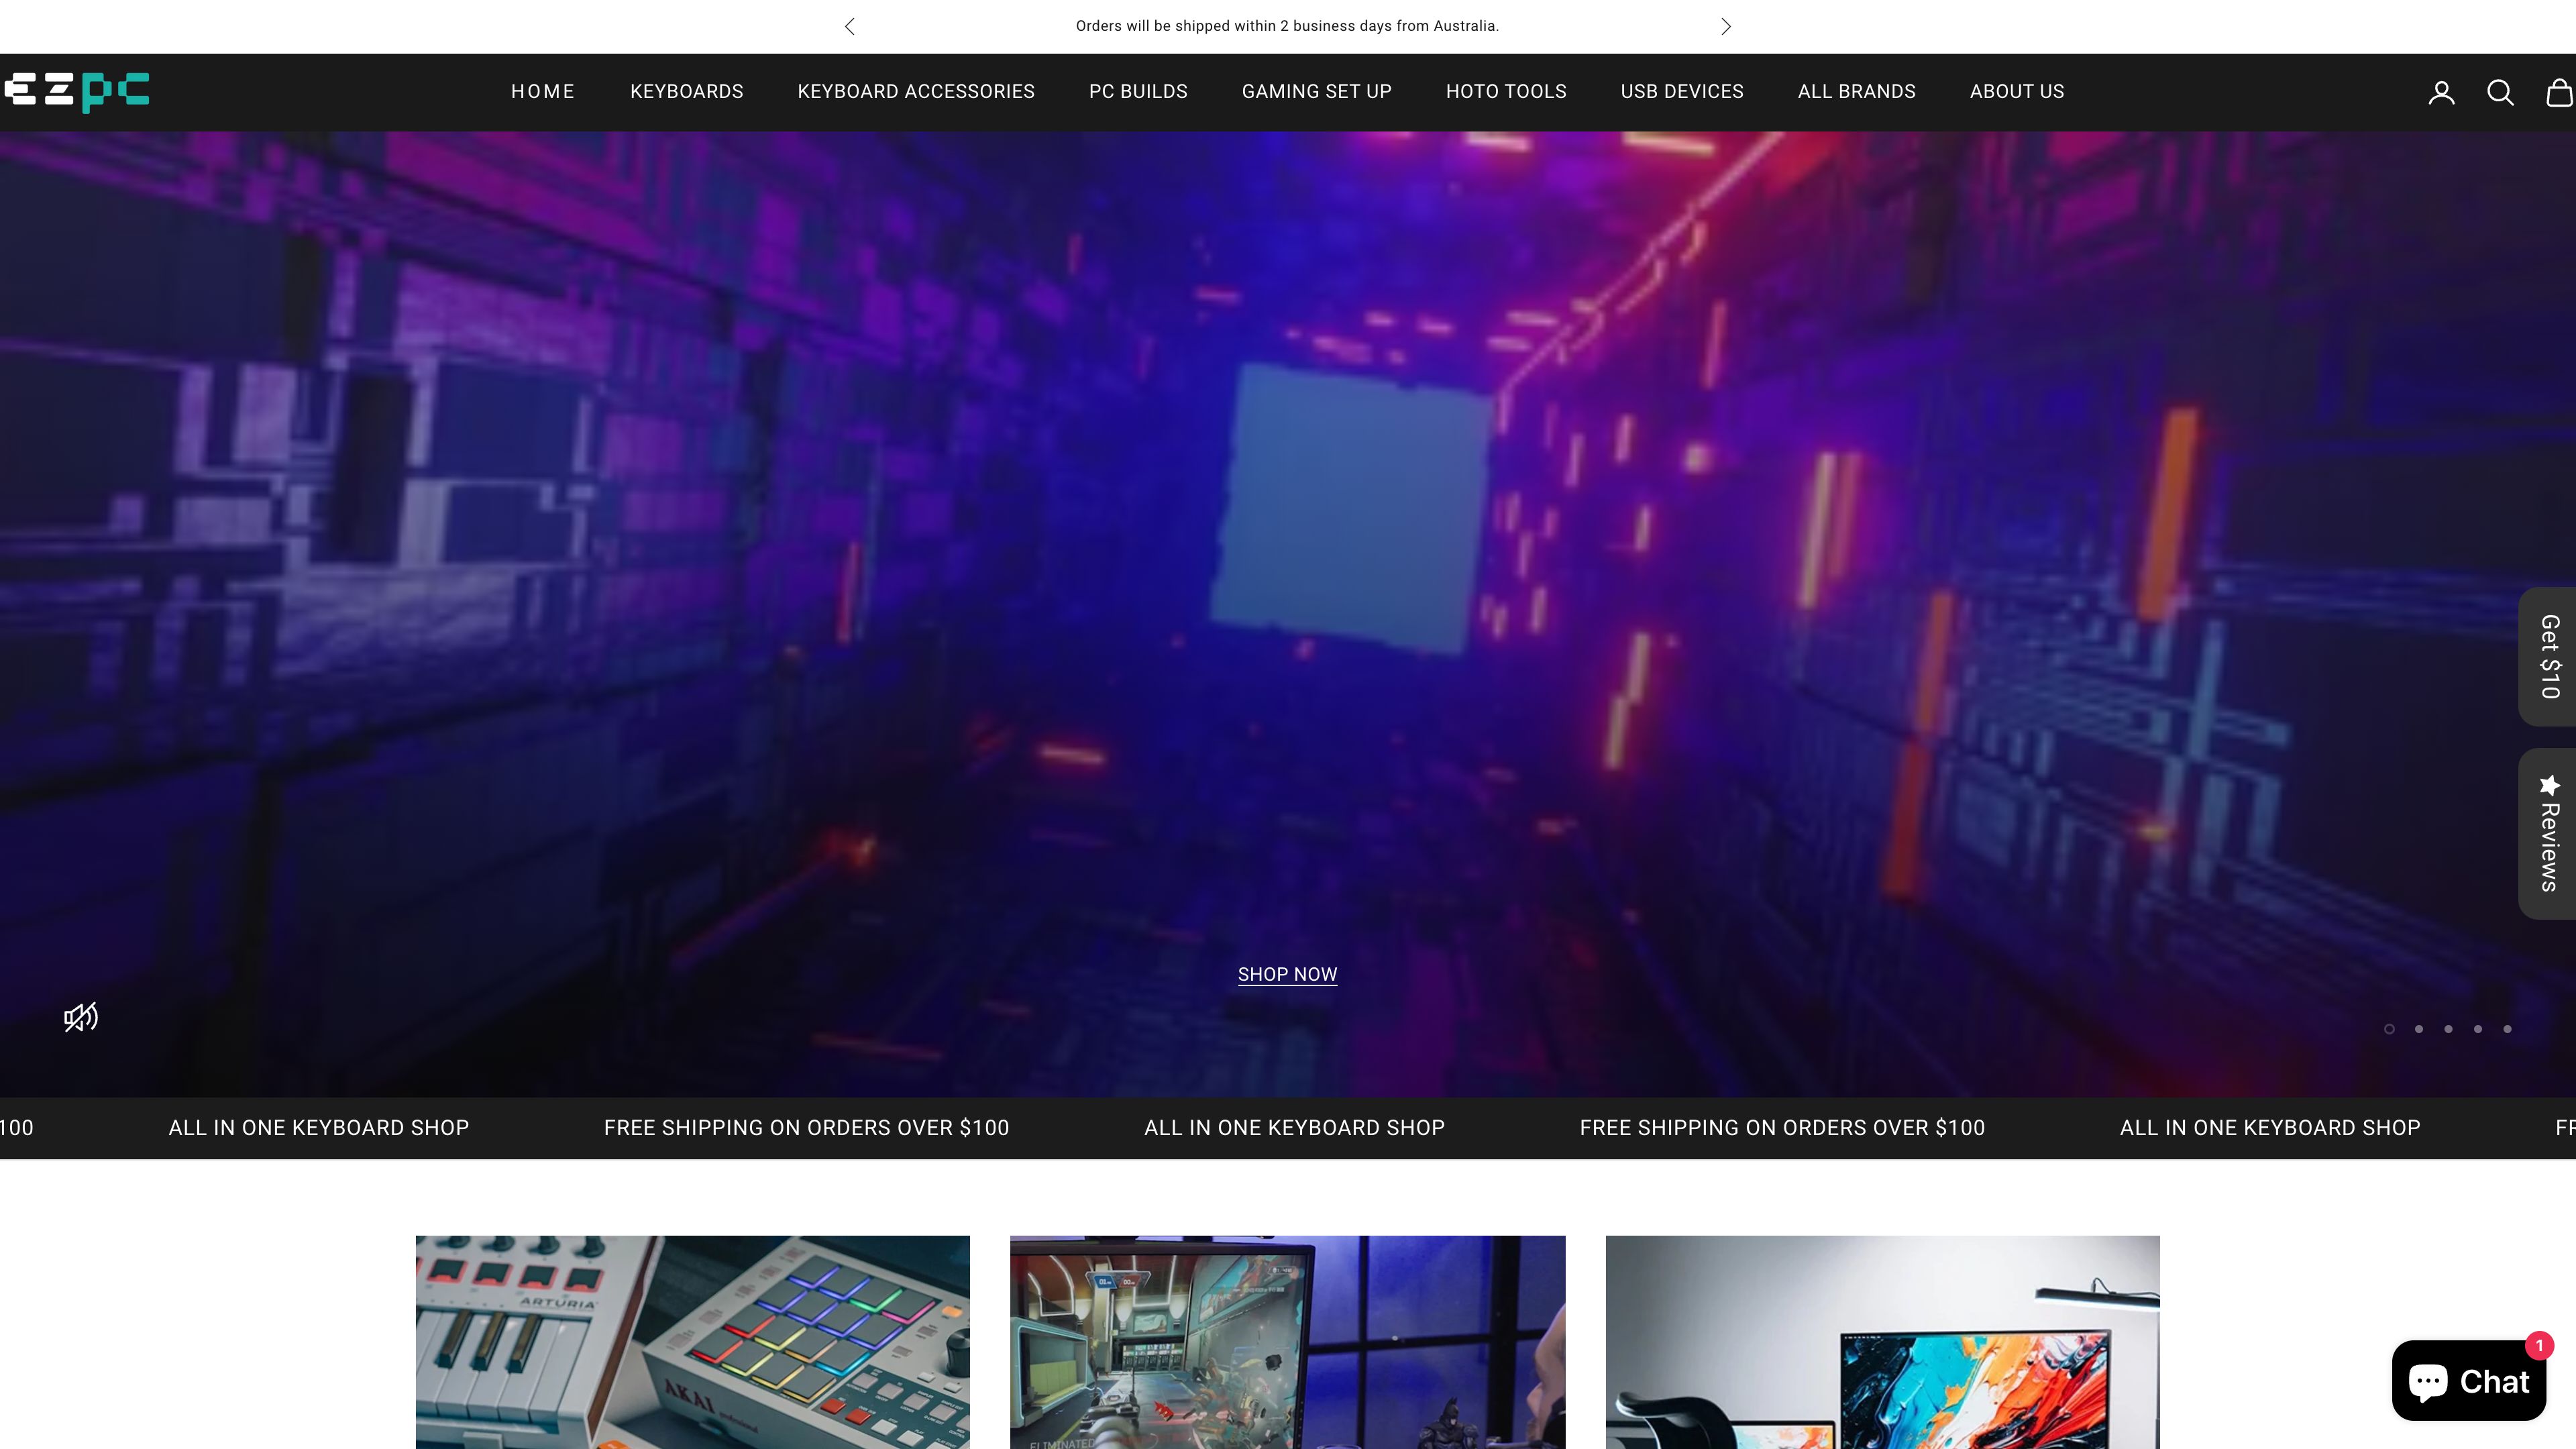Viewport: 2576px width, 1449px height.
Task: Open USB DEVICES menu
Action: coord(1682,92)
